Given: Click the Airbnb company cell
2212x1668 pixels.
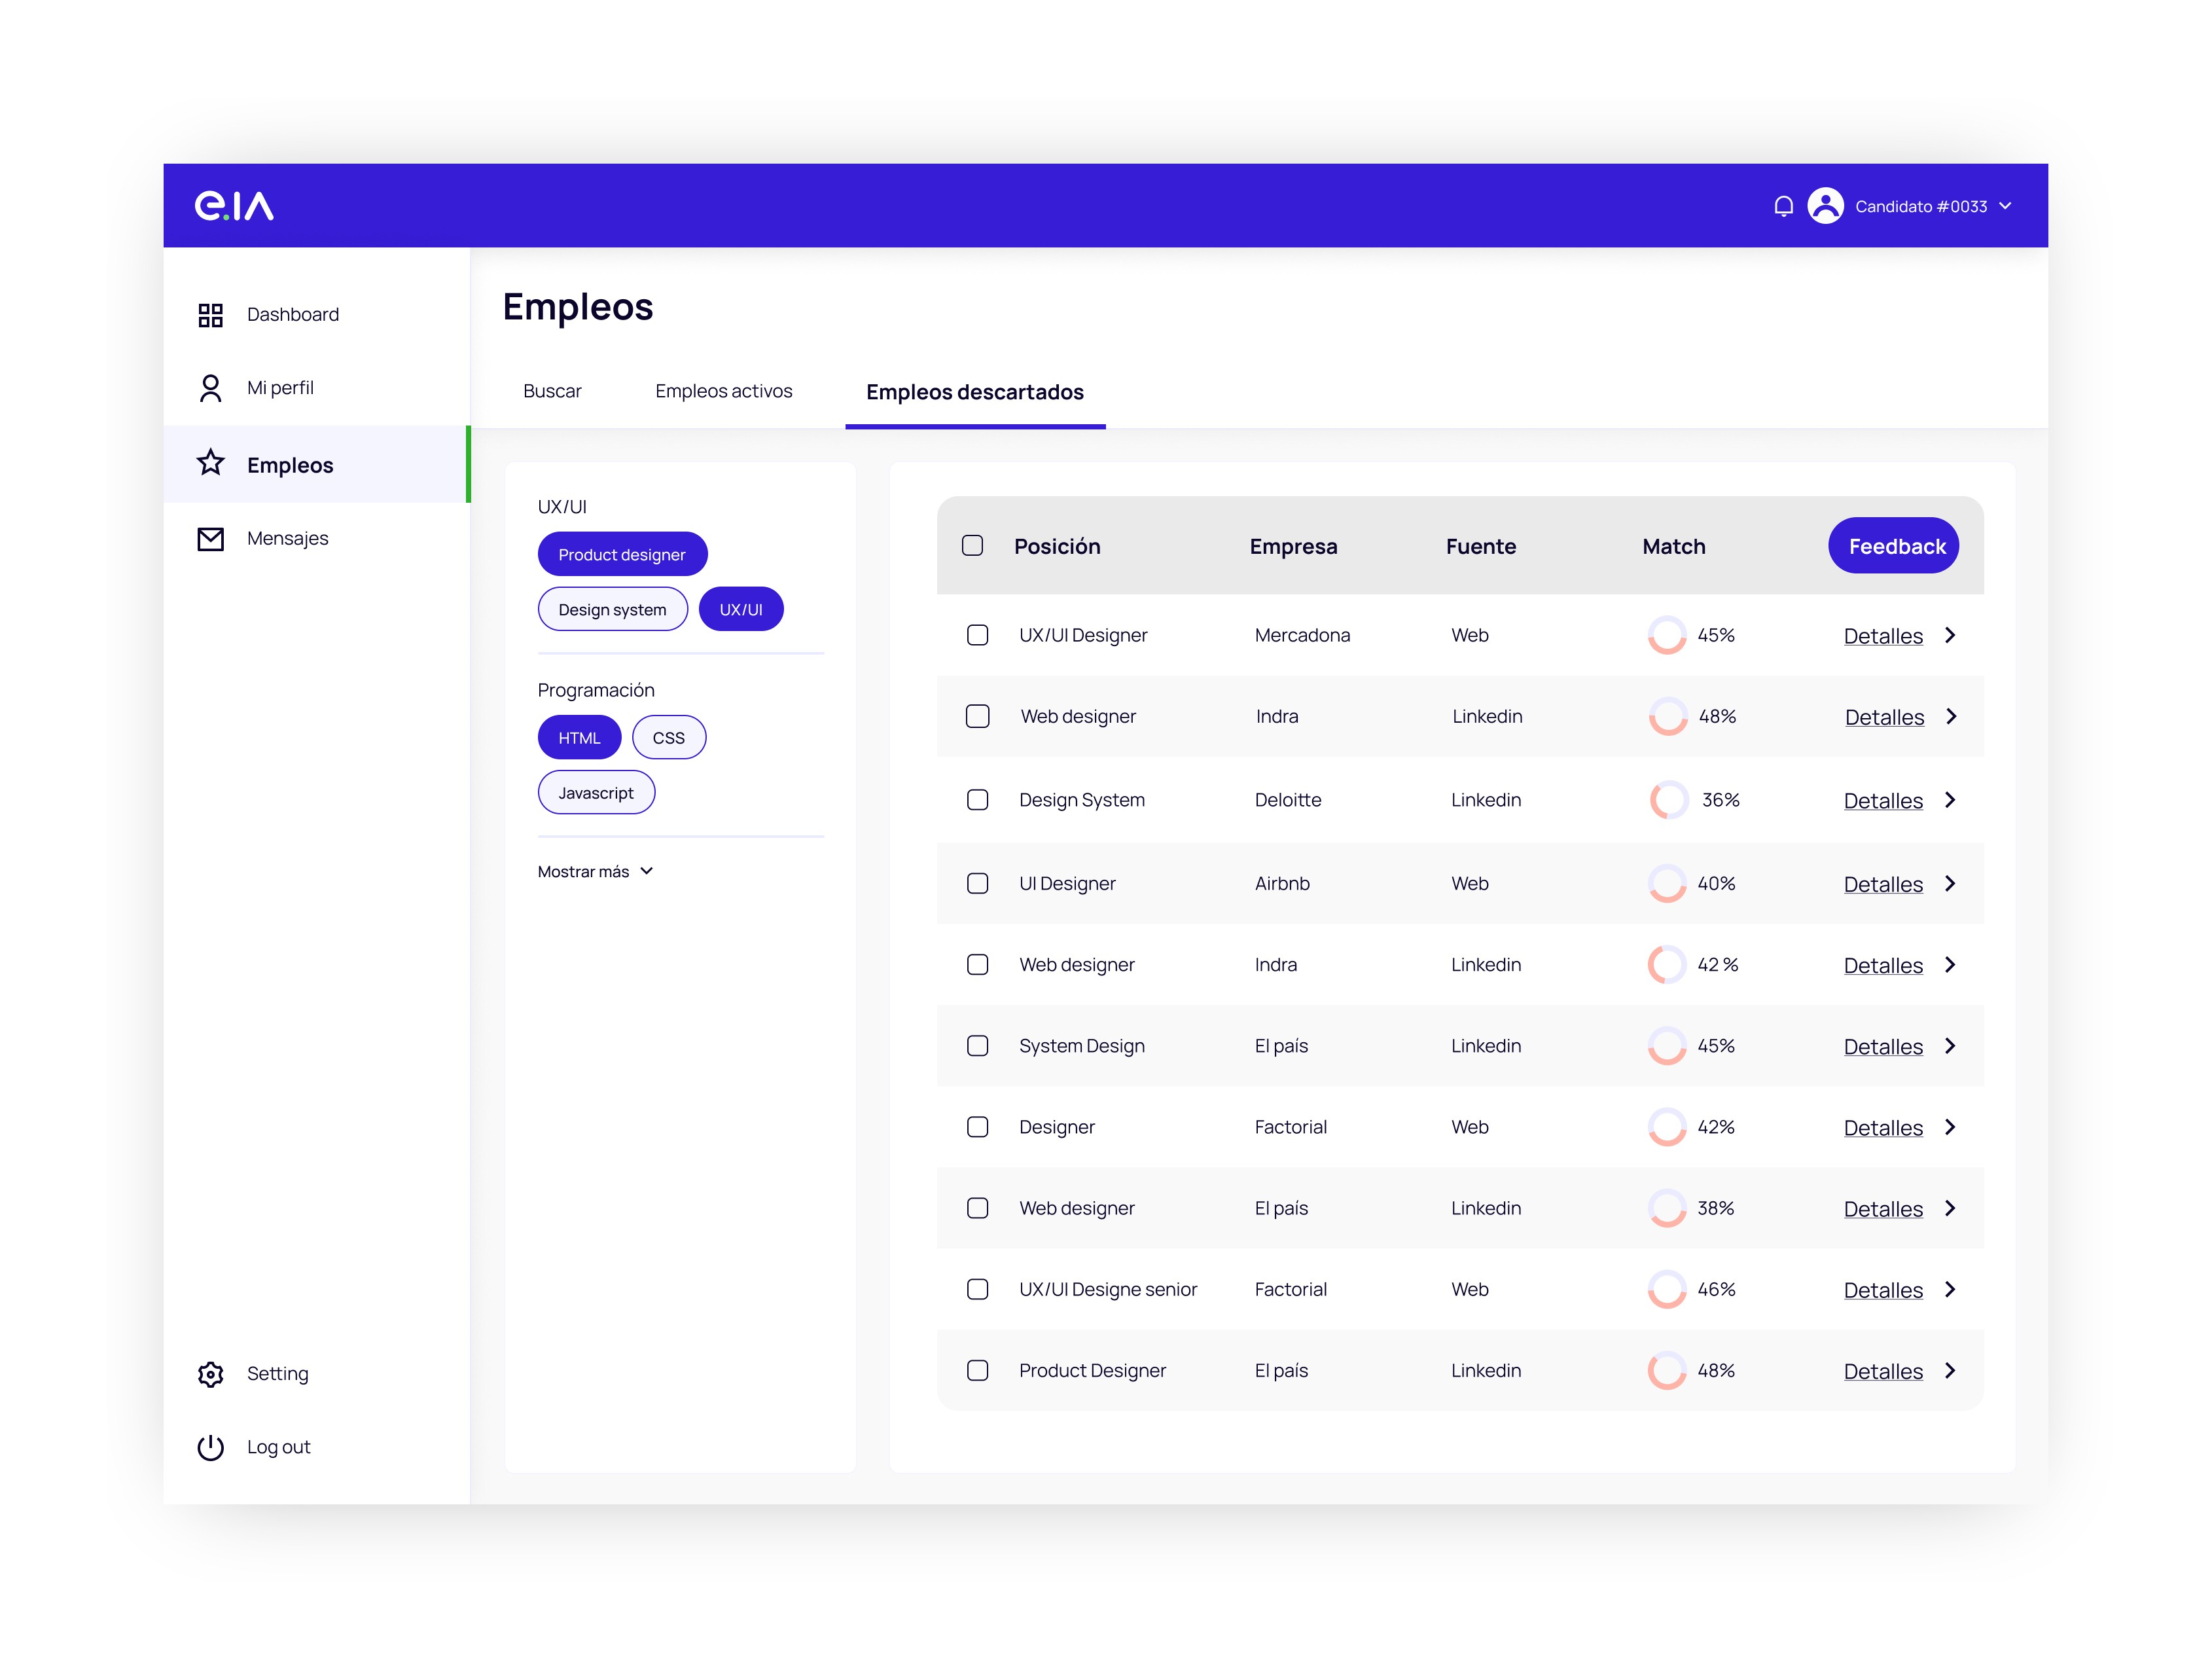Looking at the screenshot, I should coord(1282,883).
